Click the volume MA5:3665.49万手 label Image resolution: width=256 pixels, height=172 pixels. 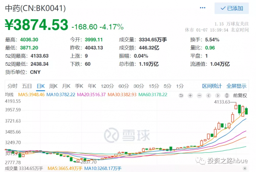pos(65,169)
